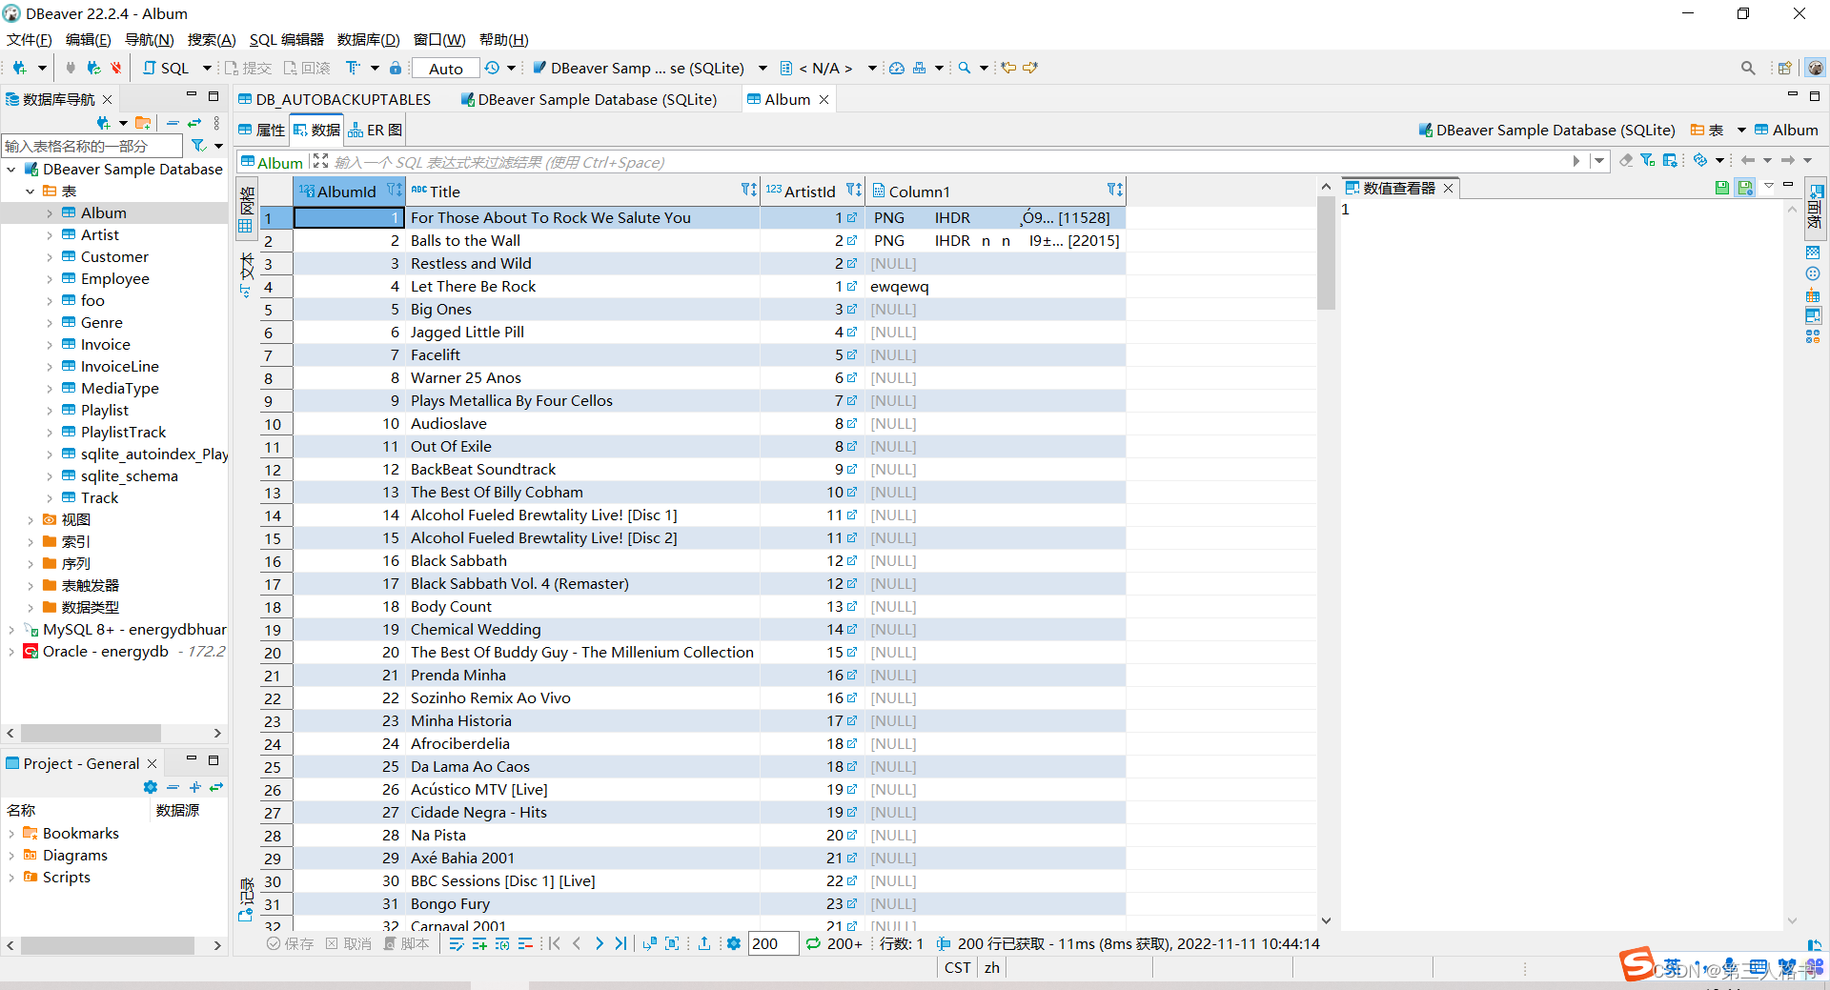This screenshot has width=1830, height=990.
Task: Click the clear filter eraser icon
Action: (1626, 160)
